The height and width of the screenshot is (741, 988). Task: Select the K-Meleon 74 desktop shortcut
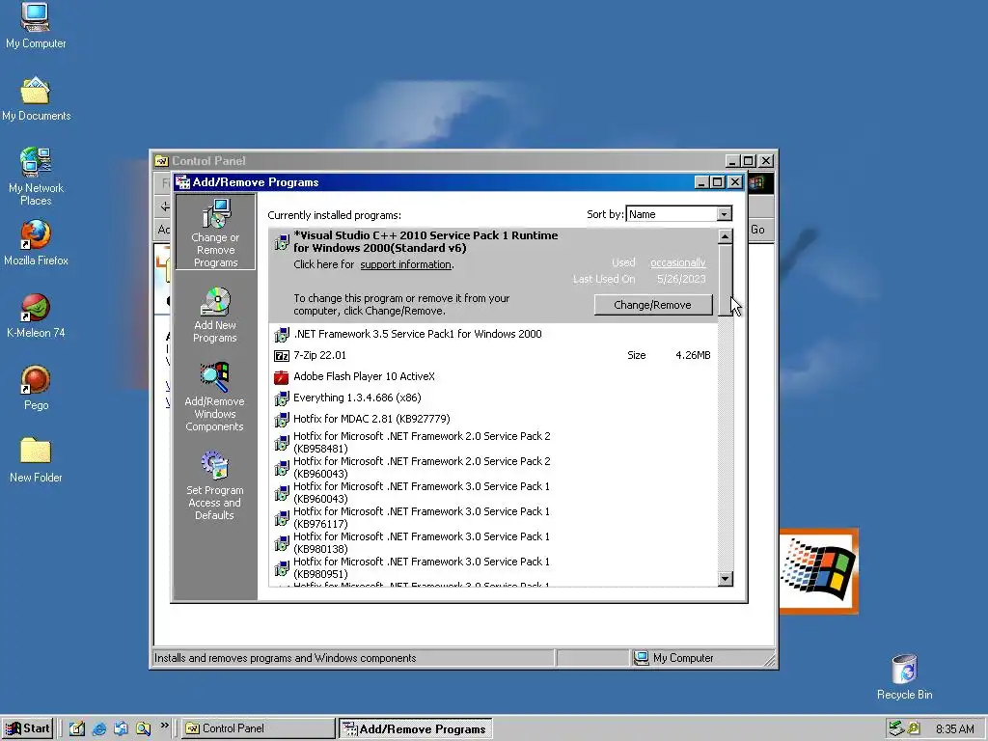pyautogui.click(x=36, y=316)
